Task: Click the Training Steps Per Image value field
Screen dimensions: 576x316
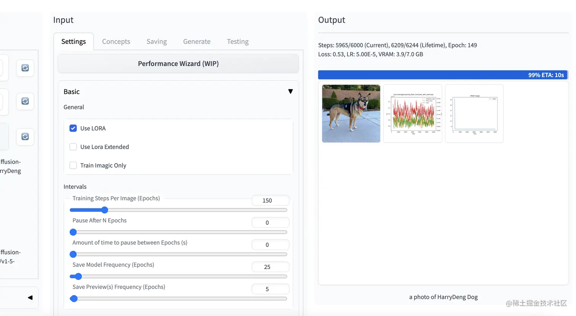Action: 270,200
